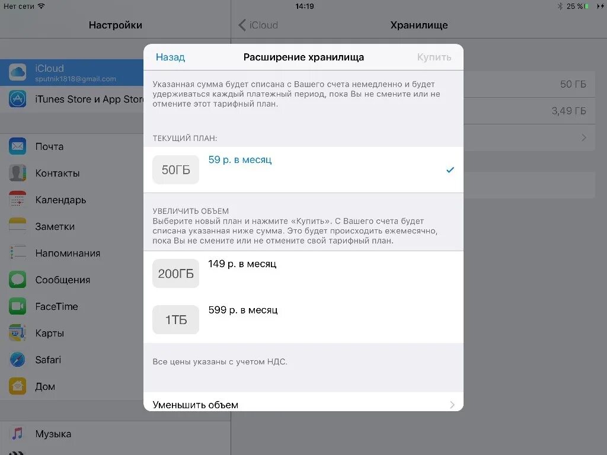The image size is (607, 455).
Task: Open the Уменьшить объем row chevron
Action: pyautogui.click(x=452, y=405)
